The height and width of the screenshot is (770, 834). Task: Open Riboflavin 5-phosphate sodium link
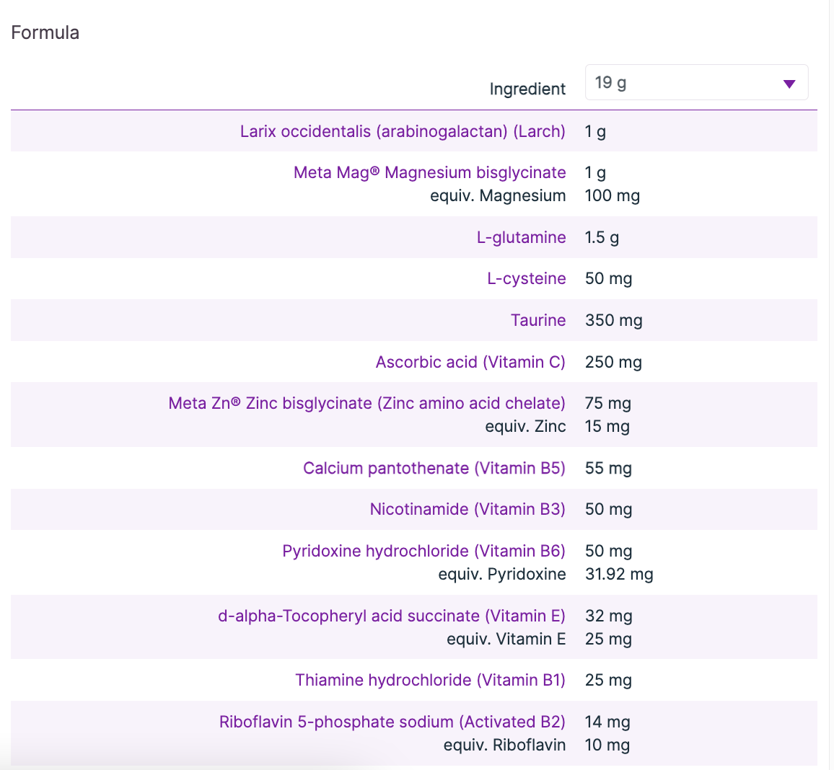point(392,722)
